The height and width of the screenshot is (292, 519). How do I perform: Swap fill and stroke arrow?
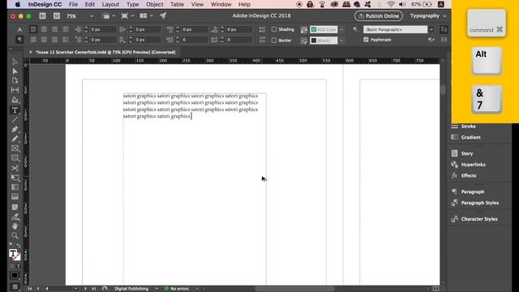19,245
